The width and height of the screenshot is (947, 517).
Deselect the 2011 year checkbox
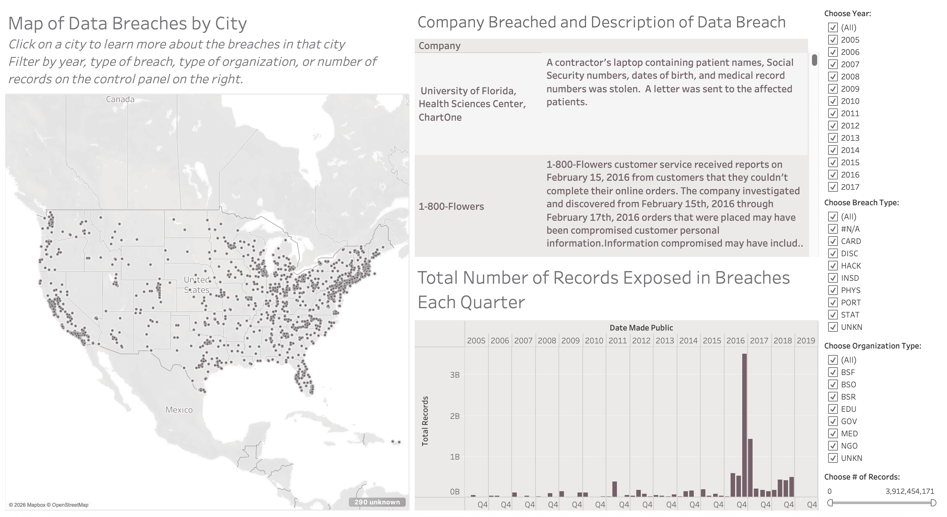pos(833,113)
